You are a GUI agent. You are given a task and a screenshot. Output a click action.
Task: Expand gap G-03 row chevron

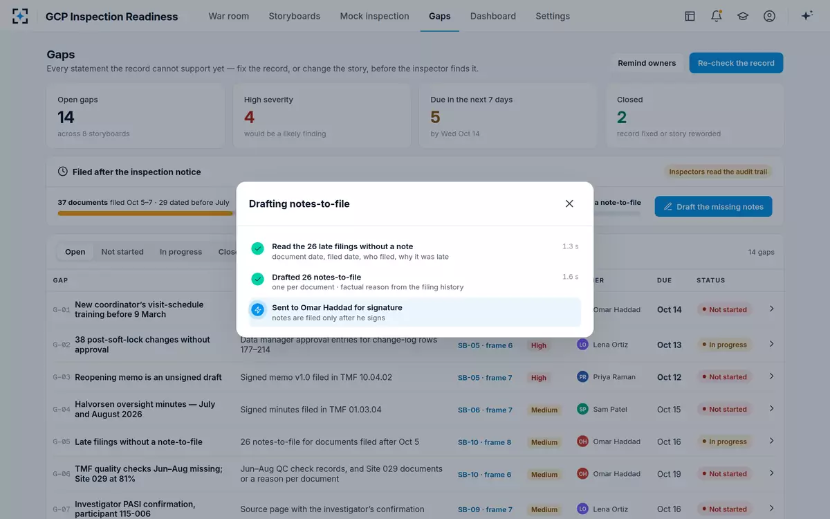[772, 376]
